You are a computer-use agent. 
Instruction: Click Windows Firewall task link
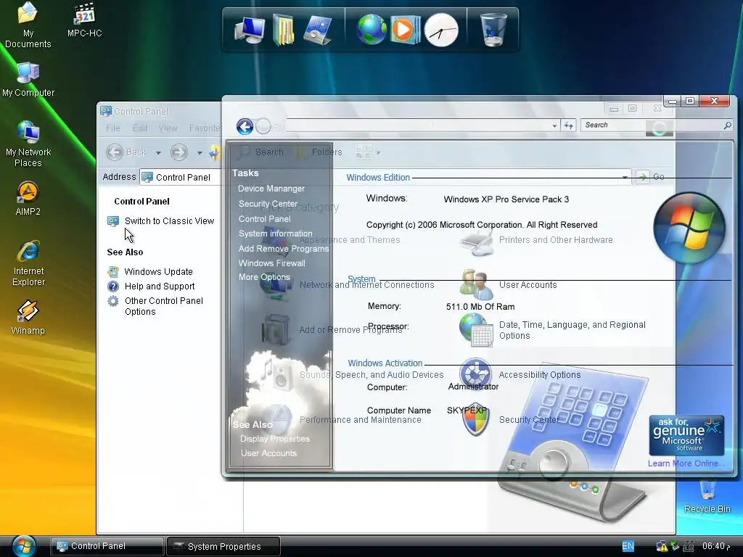tap(271, 263)
